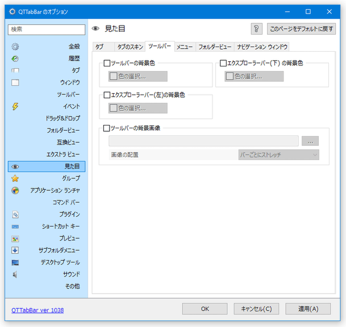The image size is (346, 327).
Task: Select ツールバー in the sidebar
Action: 47,94
